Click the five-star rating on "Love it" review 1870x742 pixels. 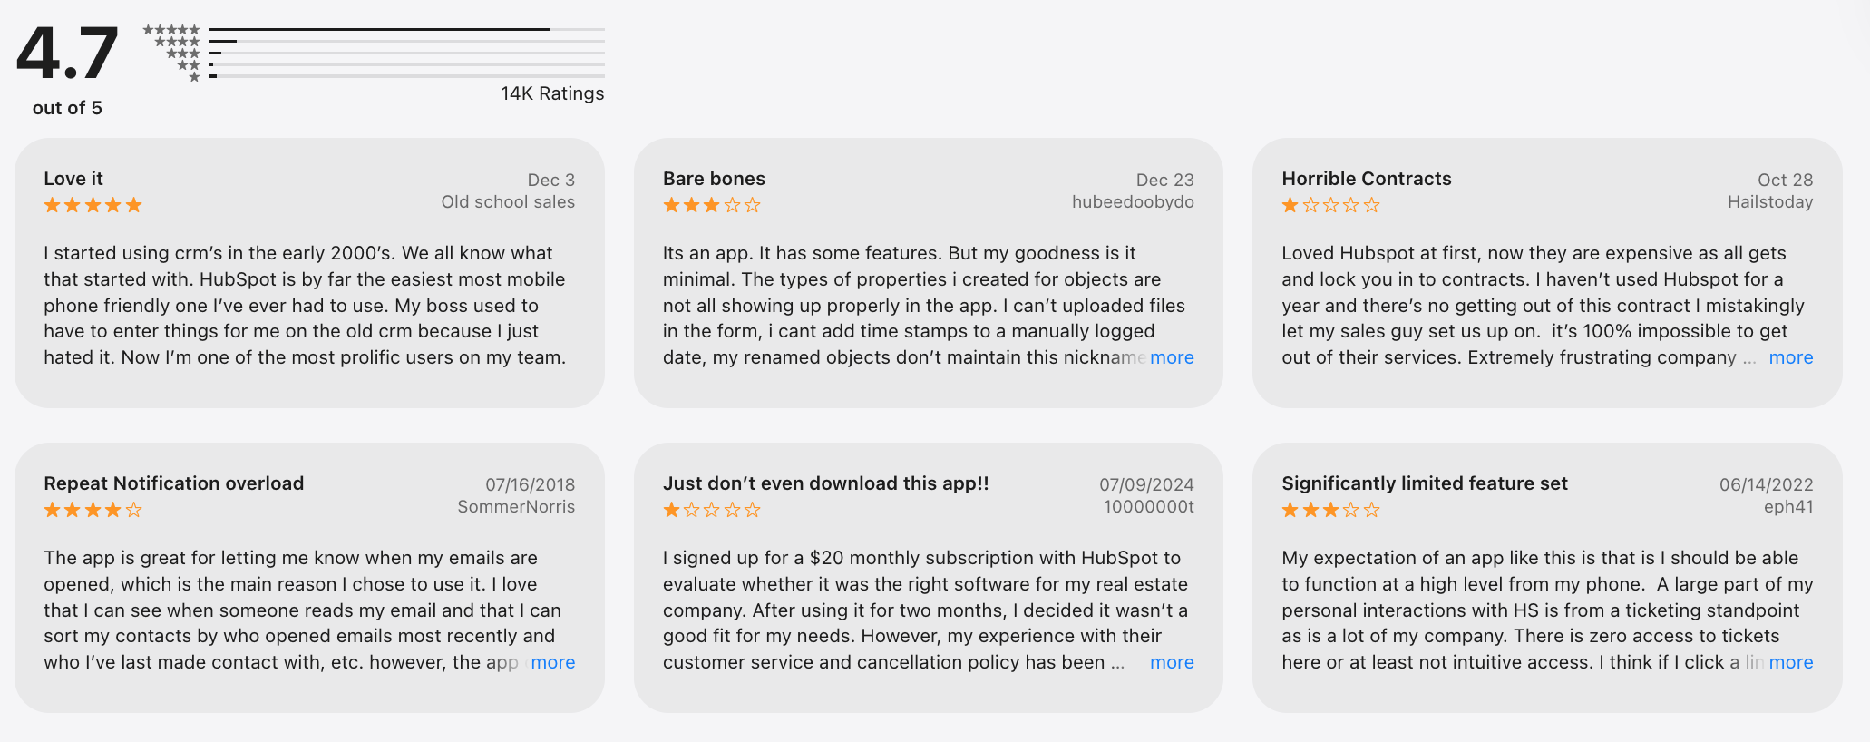pyautogui.click(x=93, y=205)
